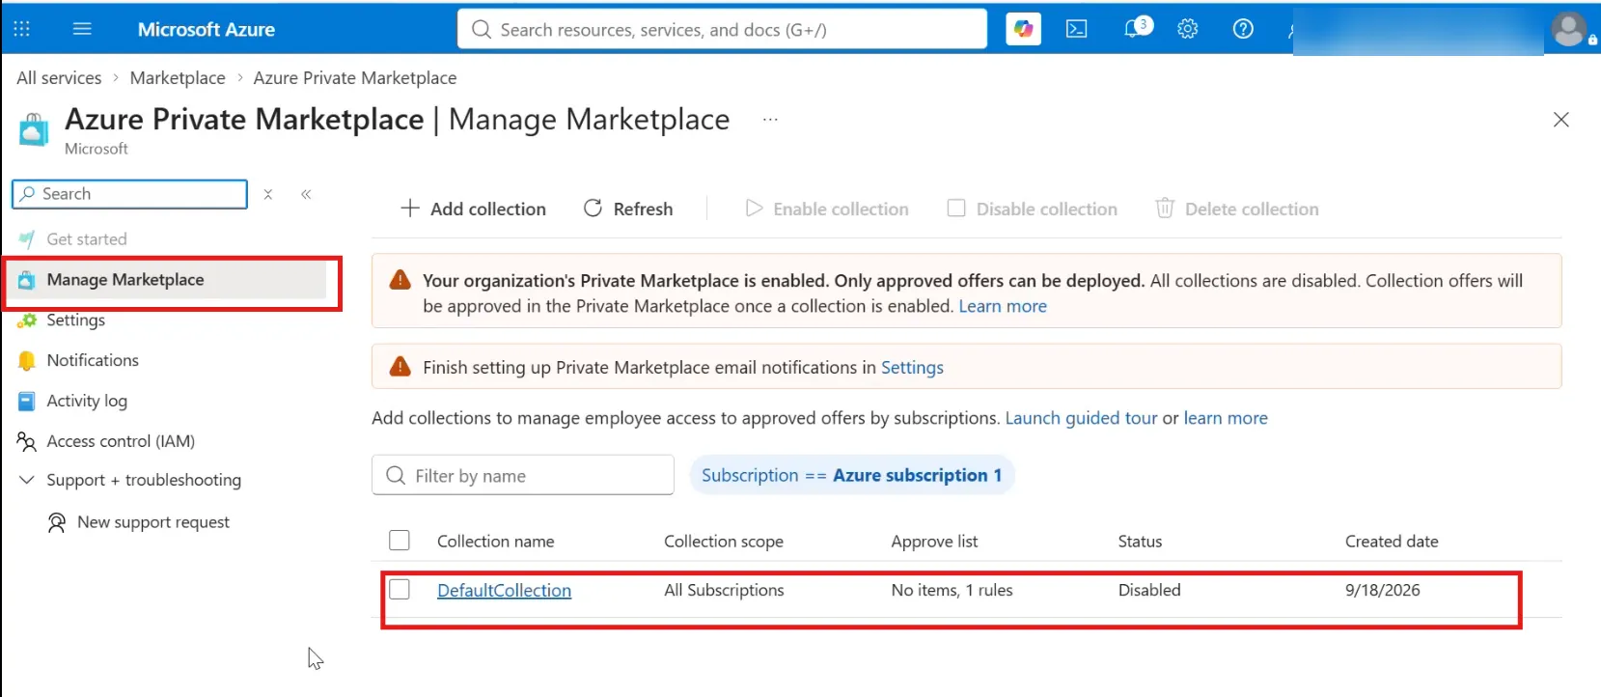Click Add collection button
Viewport: 1601px width, 697px height.
coord(474,209)
